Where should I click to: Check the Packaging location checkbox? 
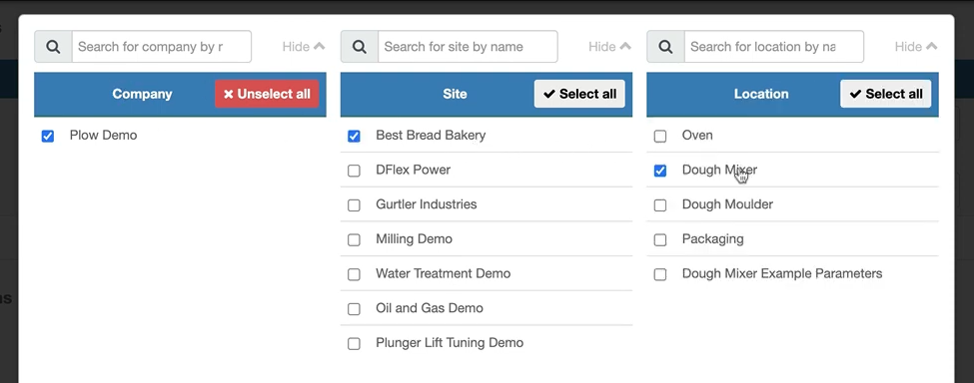click(x=660, y=239)
